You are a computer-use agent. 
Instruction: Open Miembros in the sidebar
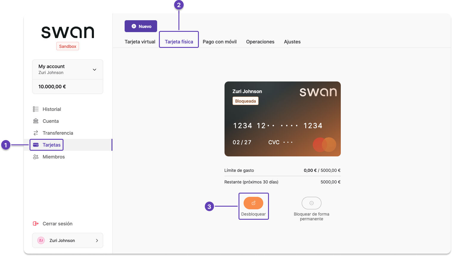coord(68,157)
